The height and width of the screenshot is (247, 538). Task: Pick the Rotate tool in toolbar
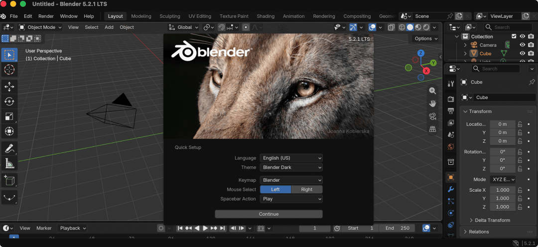(x=9, y=102)
